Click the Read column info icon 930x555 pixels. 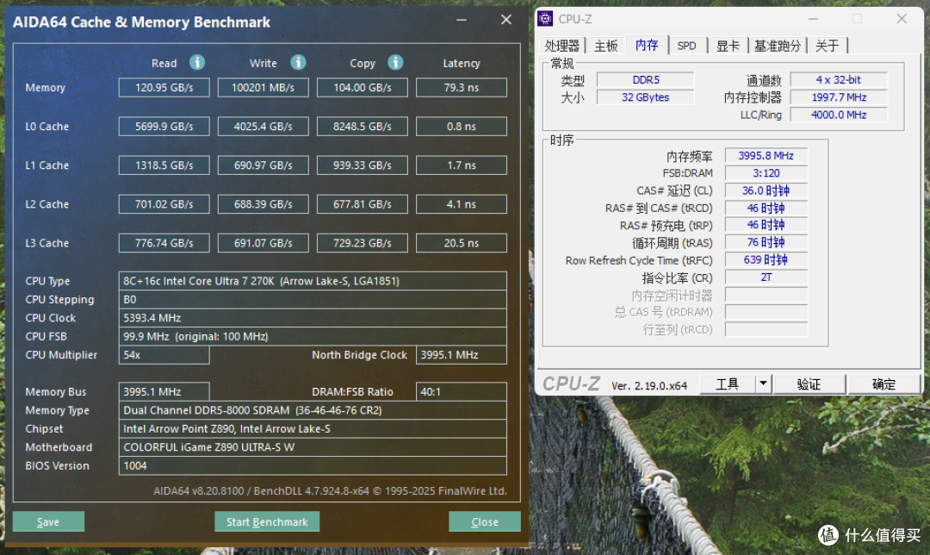click(197, 62)
